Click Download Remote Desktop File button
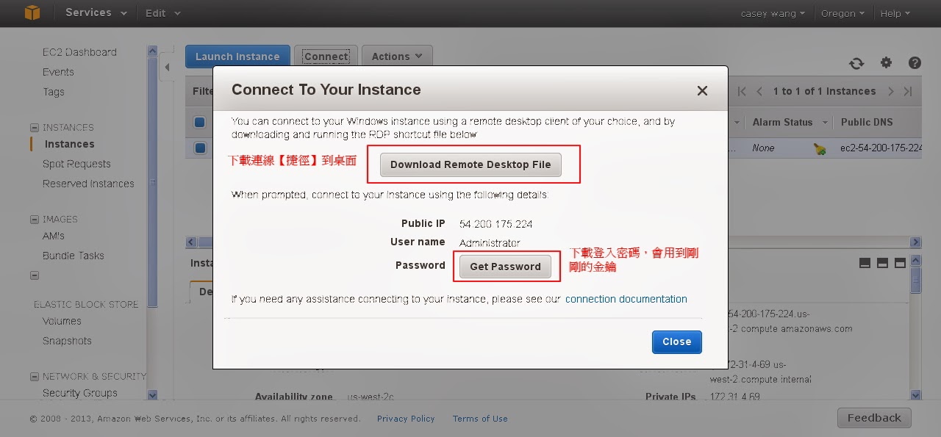Image resolution: width=941 pixels, height=437 pixels. click(x=470, y=165)
